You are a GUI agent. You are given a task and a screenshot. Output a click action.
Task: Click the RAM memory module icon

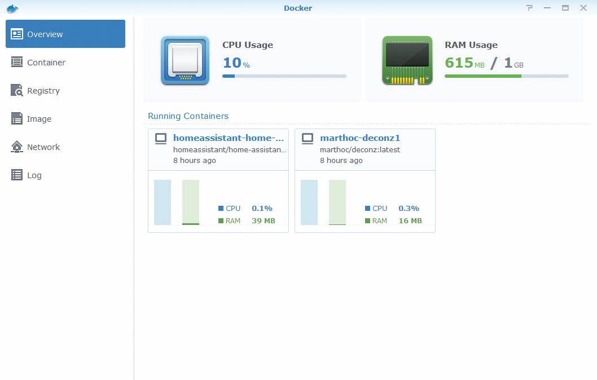pos(407,60)
